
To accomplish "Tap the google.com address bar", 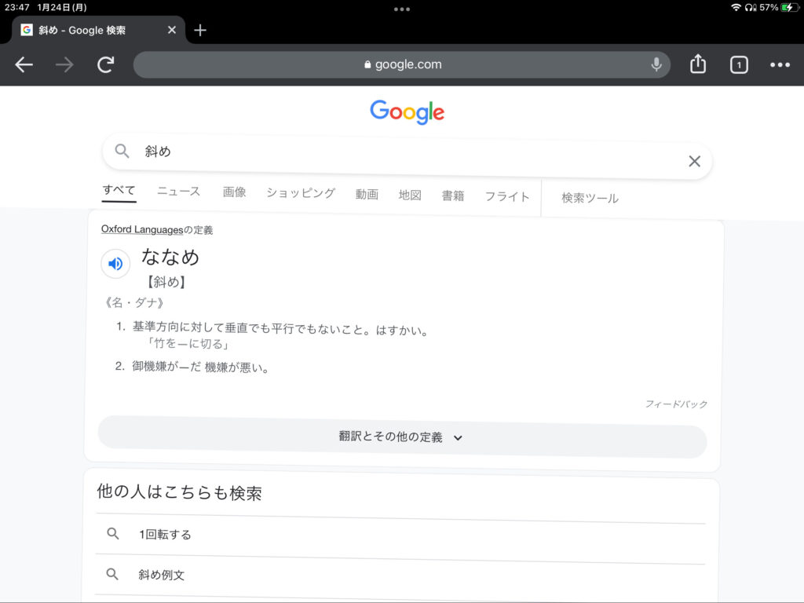I will pos(402,65).
